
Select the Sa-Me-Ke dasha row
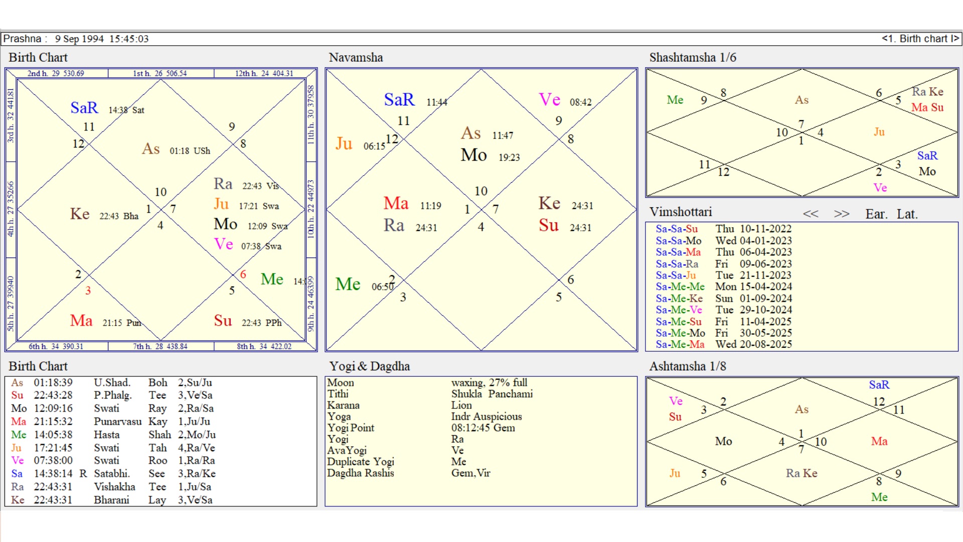click(x=724, y=299)
